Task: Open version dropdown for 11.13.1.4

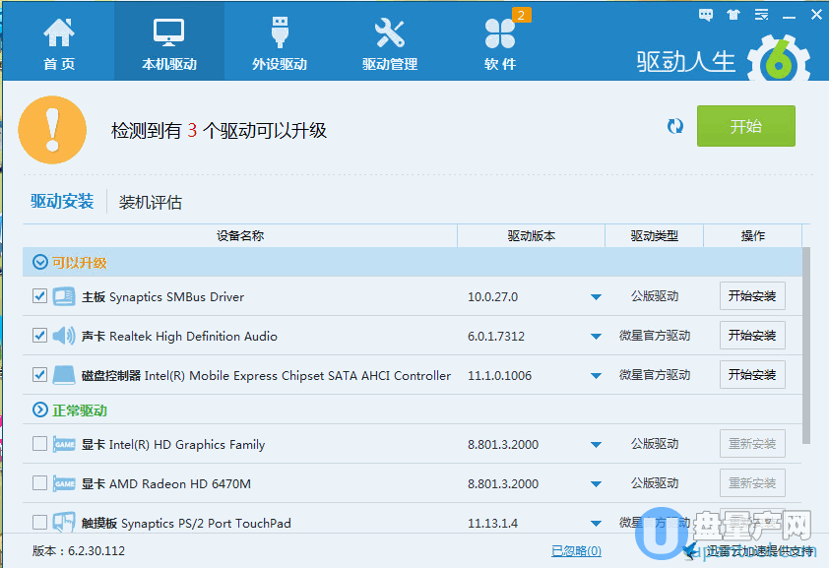Action: (x=596, y=524)
